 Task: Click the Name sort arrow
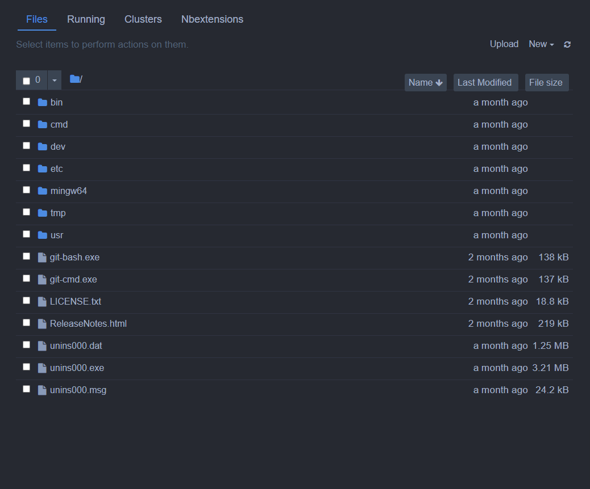(438, 82)
